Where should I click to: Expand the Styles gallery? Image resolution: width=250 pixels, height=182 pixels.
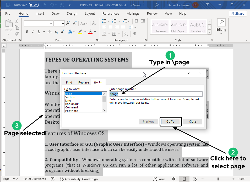pos(209,32)
